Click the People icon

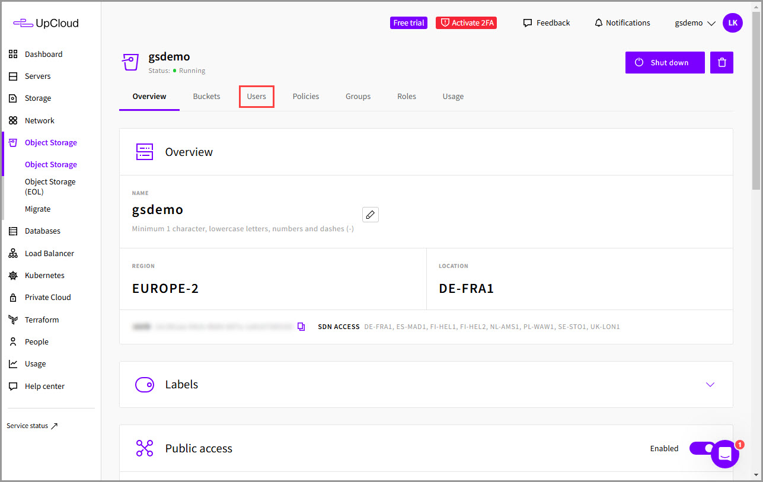point(13,342)
